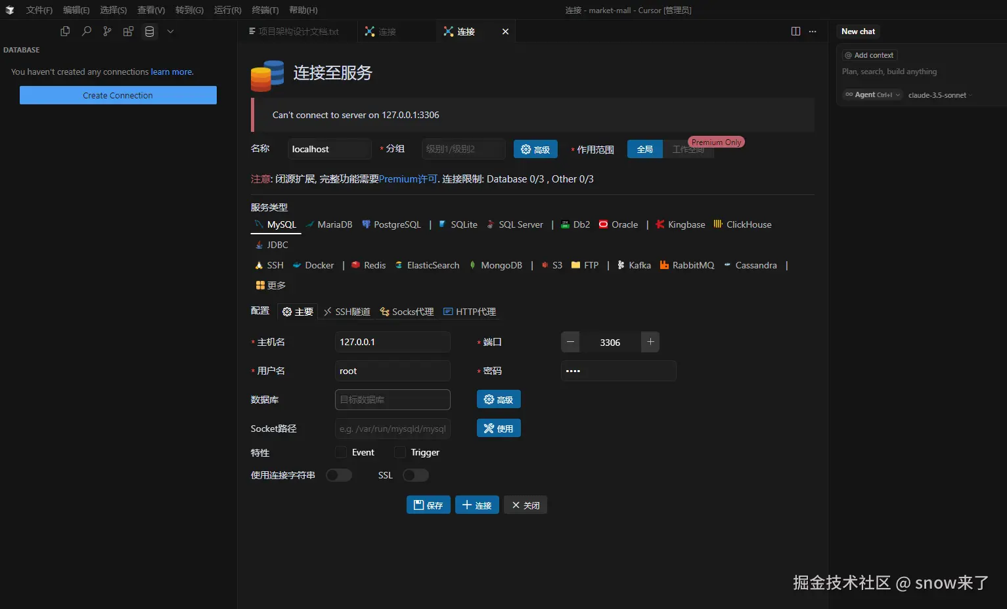The width and height of the screenshot is (1007, 609).
Task: Click the 密码 password field
Action: [x=619, y=371]
